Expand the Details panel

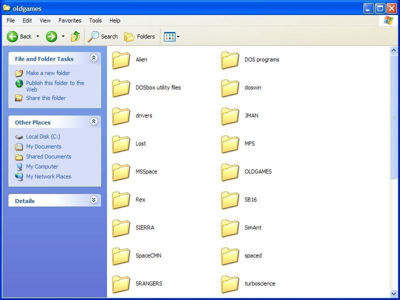(93, 200)
